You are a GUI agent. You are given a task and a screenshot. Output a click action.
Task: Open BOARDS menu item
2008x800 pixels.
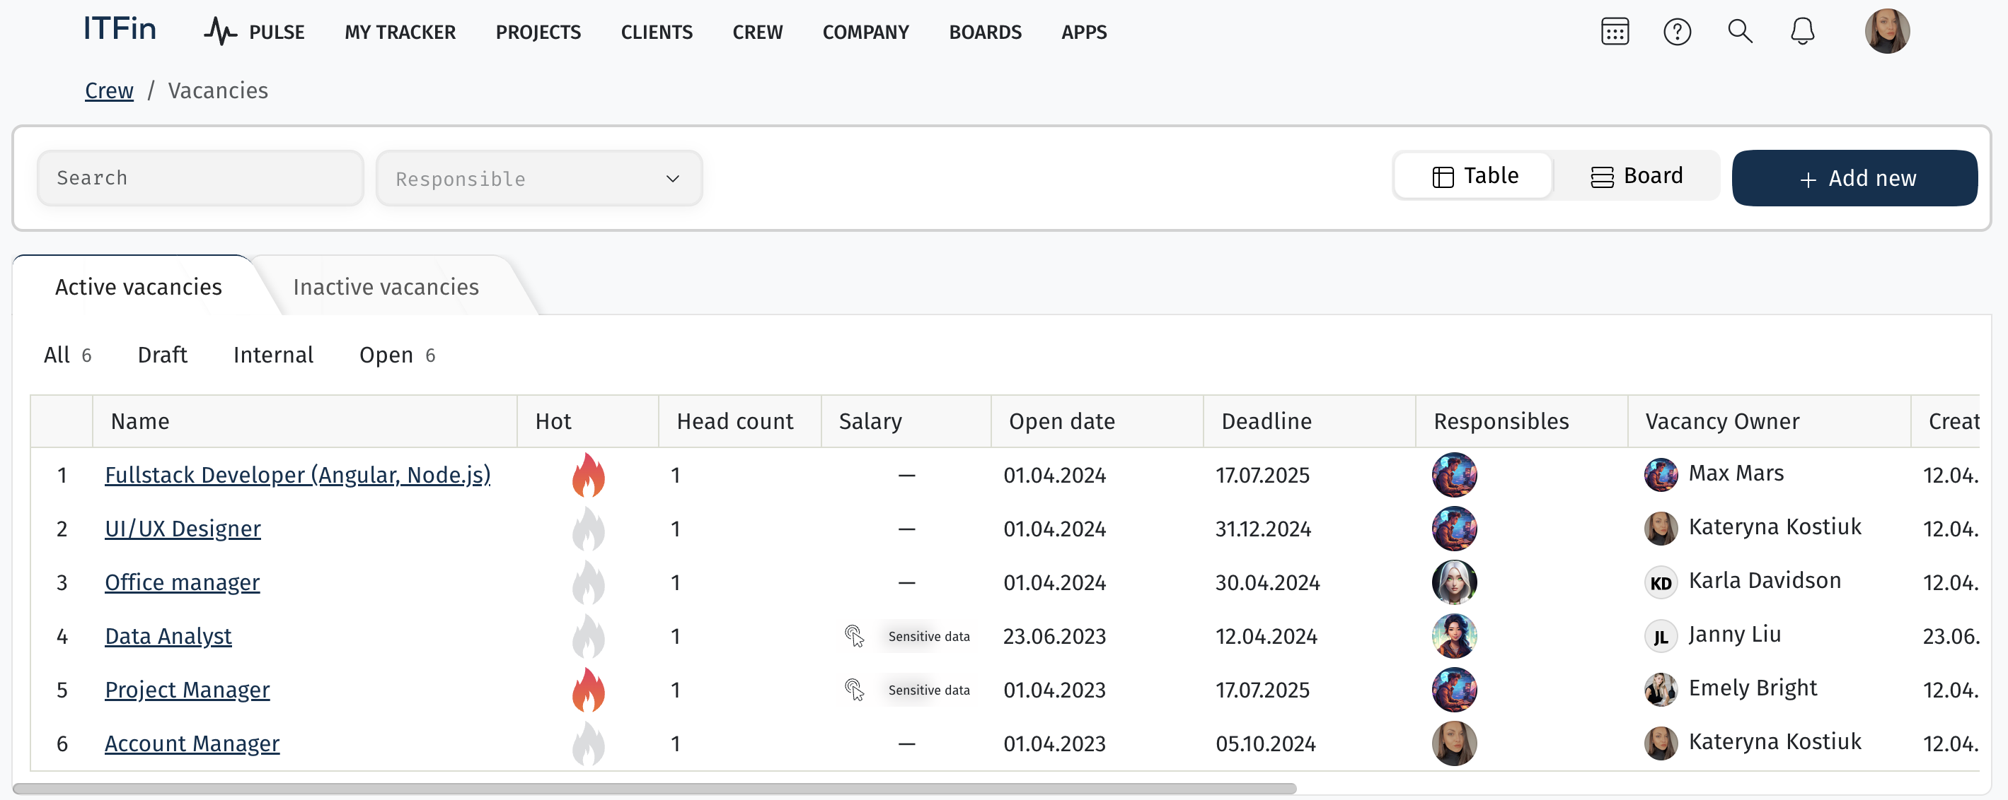[984, 32]
